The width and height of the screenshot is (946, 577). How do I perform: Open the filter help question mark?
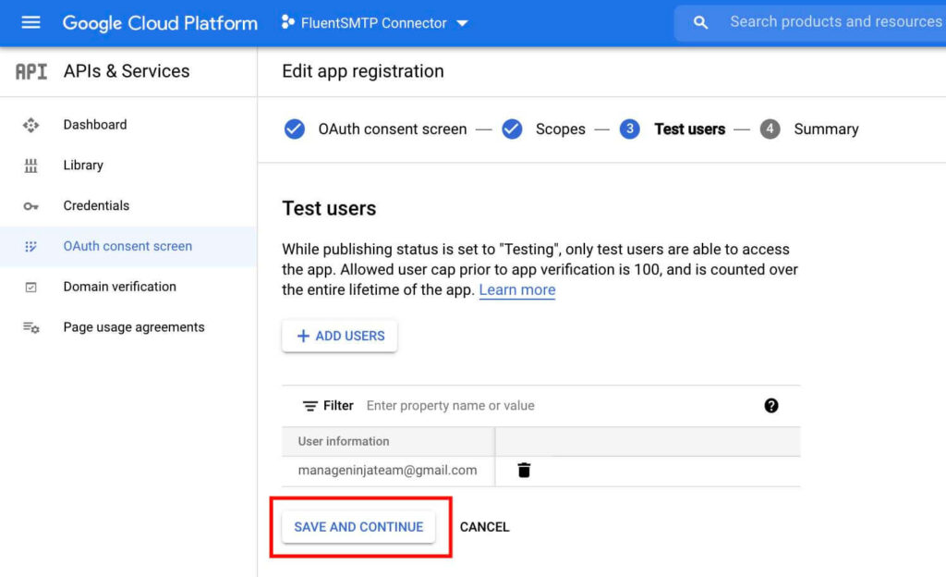tap(771, 406)
